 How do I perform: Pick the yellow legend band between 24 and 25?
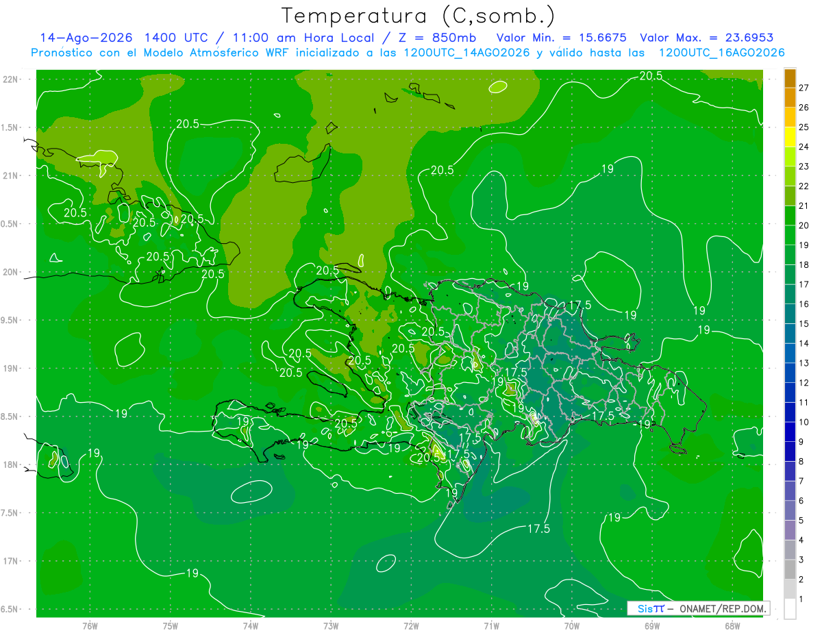pyautogui.click(x=790, y=136)
